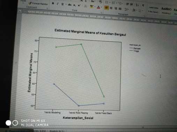Click the Sort button in Paragraph
Viewport: 177px width, 132px height.
137,5
